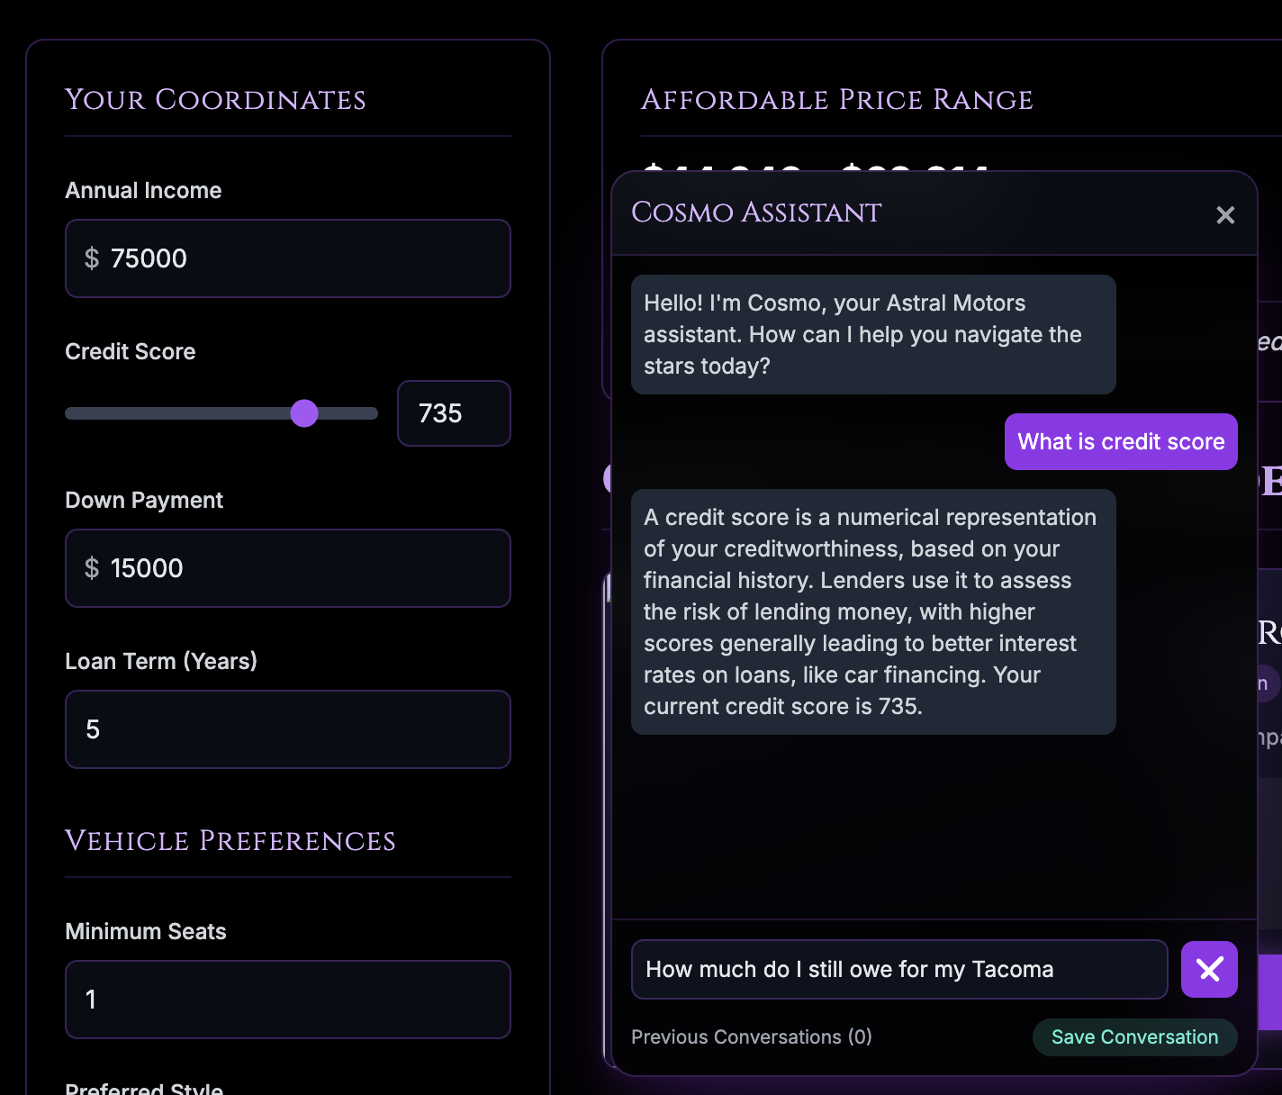1282x1095 pixels.
Task: Click the 'What is credit score' message bubble
Action: [x=1120, y=442]
